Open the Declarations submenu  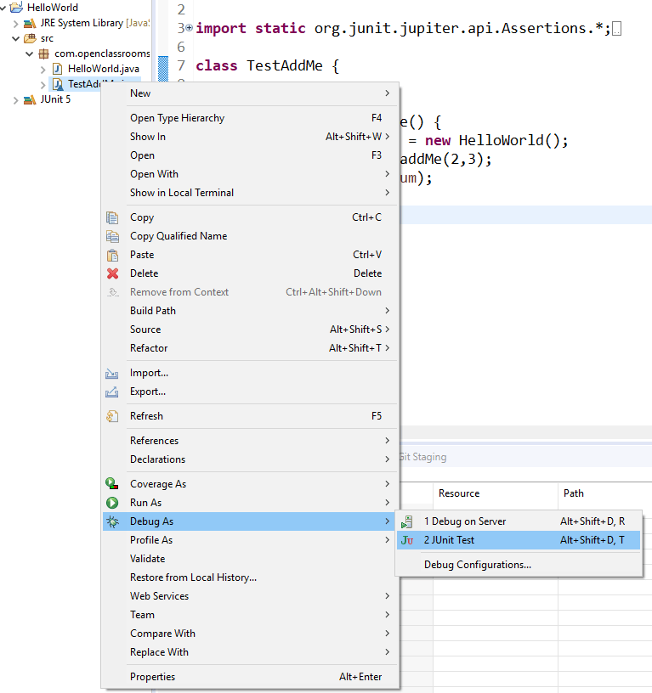[251, 459]
